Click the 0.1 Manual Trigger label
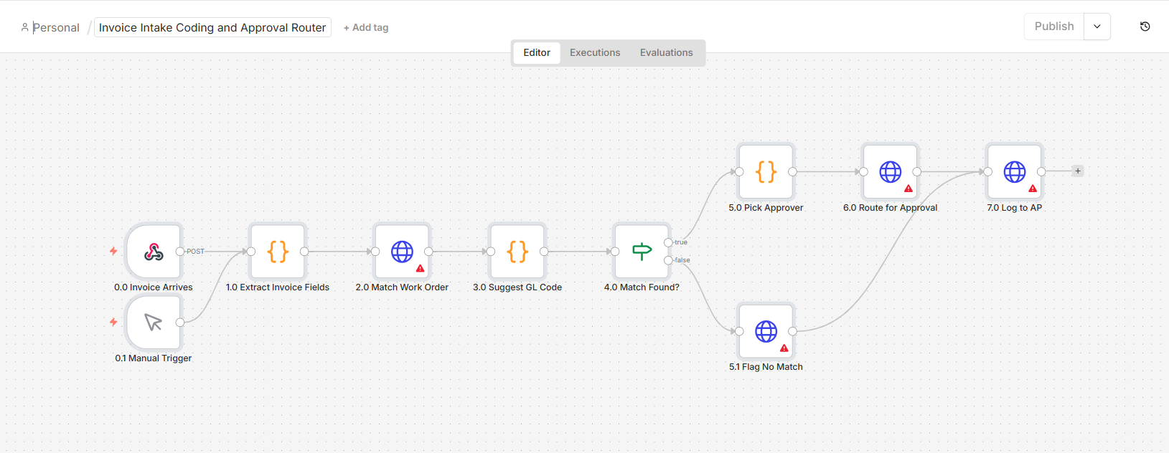1169x453 pixels. click(154, 358)
